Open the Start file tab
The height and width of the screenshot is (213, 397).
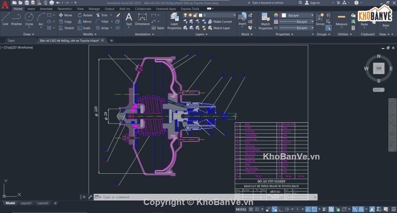(x=11, y=41)
